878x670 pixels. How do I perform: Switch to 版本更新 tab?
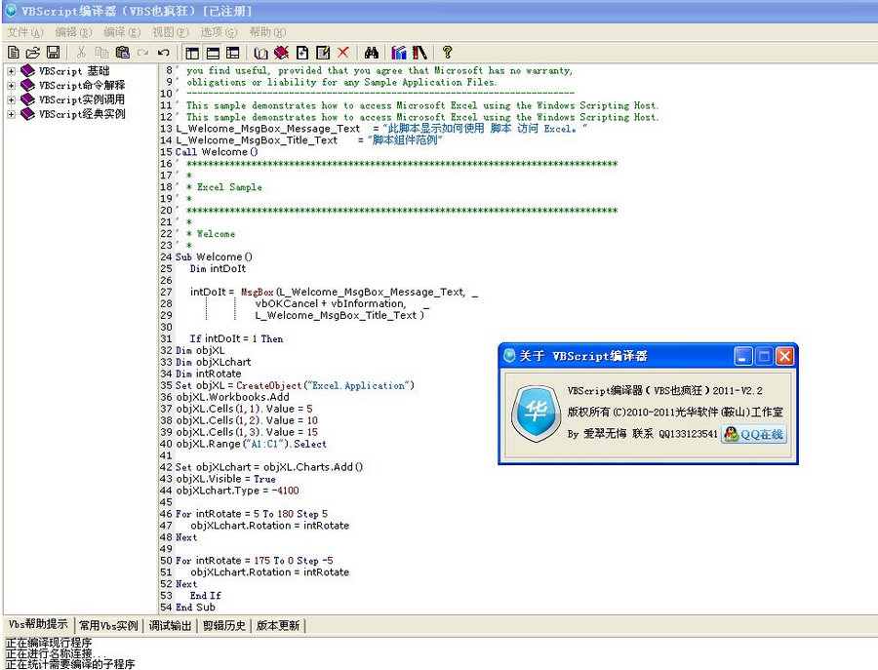click(x=278, y=626)
